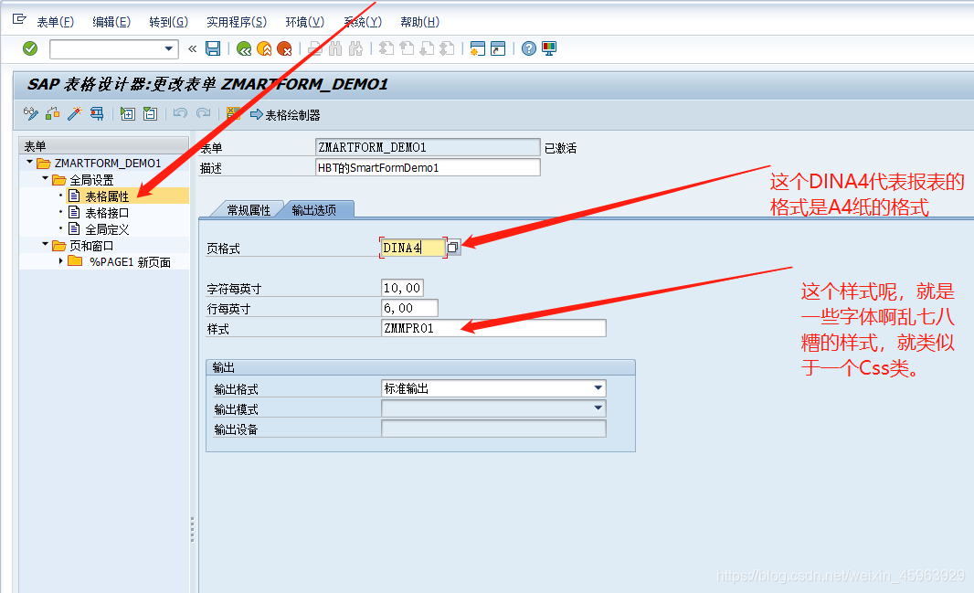This screenshot has width=974, height=593.
Task: Click the Collapse subtree icon
Action: tap(150, 113)
